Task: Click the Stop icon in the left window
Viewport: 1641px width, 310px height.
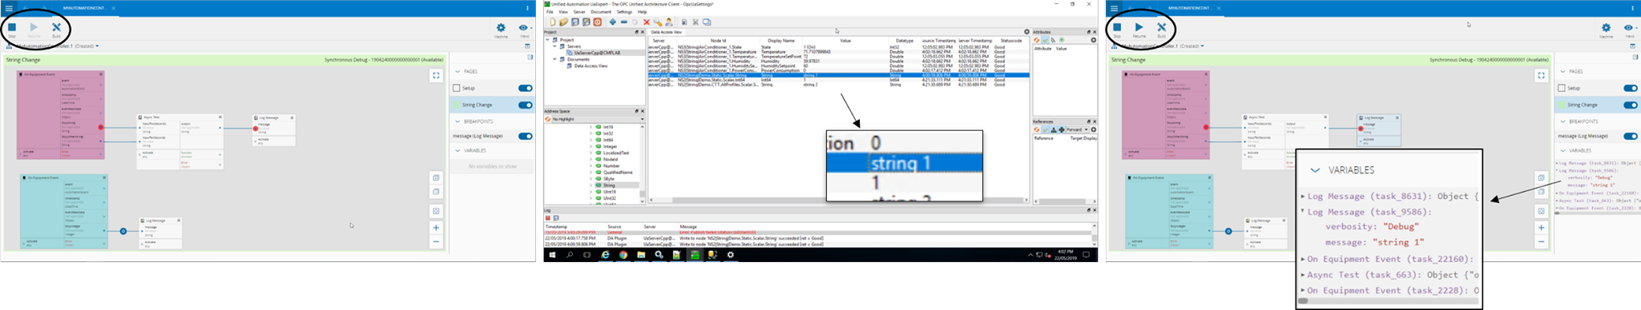Action: point(12,27)
